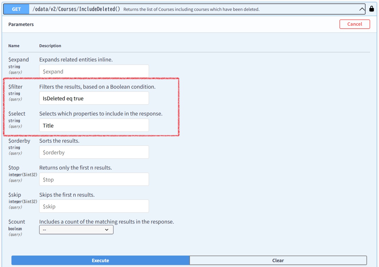The width and height of the screenshot is (379, 267).
Task: Click the Parameters section heading
Action: [21, 24]
